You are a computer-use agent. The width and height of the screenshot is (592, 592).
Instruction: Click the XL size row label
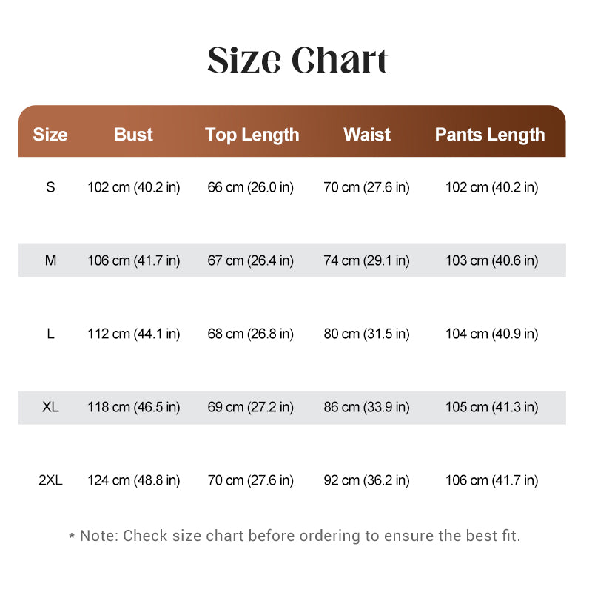[x=50, y=407]
